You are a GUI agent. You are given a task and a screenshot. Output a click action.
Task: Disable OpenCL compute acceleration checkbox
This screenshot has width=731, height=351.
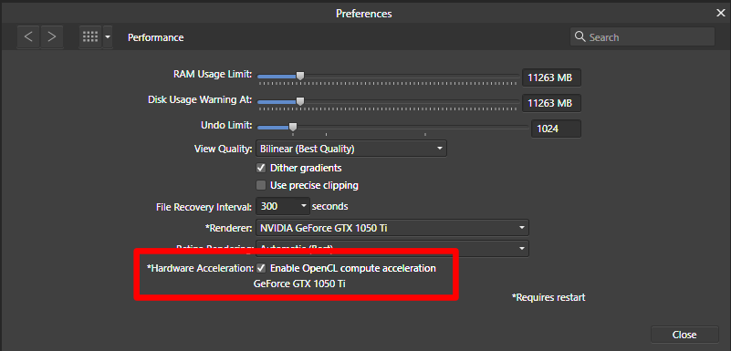pyautogui.click(x=261, y=268)
